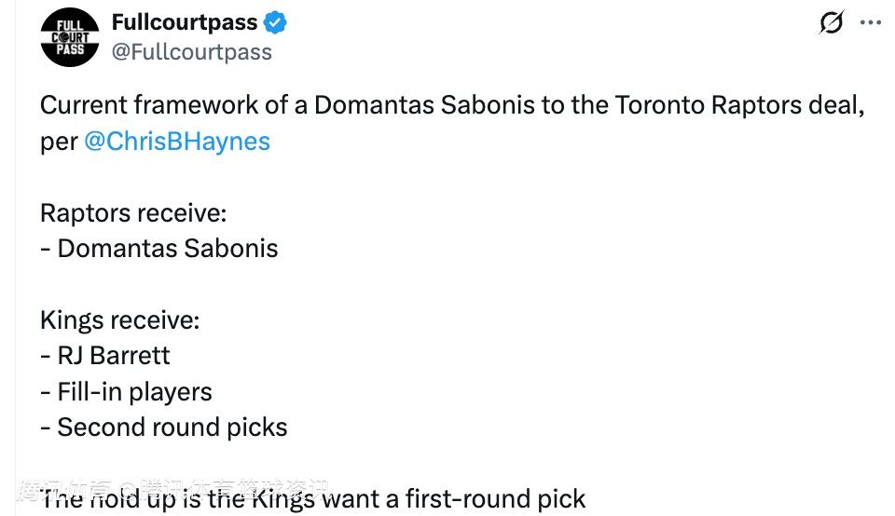The height and width of the screenshot is (516, 895).
Task: Click the word 'per' before the mention
Action: coord(59,141)
